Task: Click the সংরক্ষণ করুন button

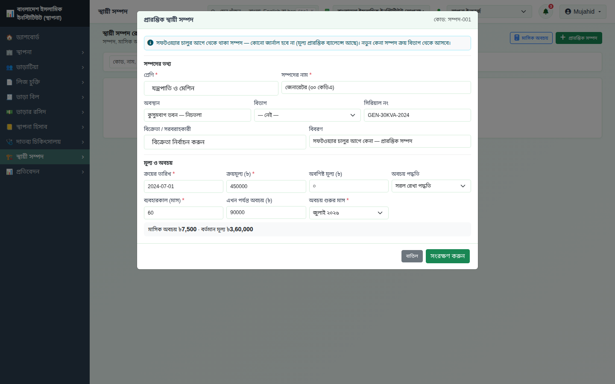Action: pyautogui.click(x=448, y=256)
